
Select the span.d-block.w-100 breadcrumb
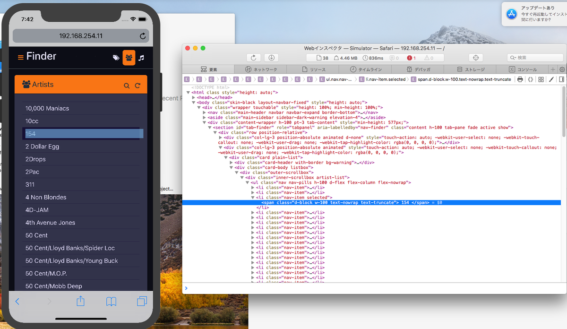tap(460, 79)
